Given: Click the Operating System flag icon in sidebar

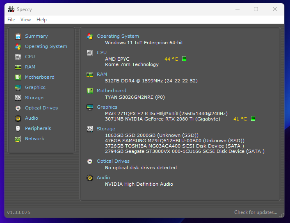Looking at the screenshot, I should coord(18,46).
